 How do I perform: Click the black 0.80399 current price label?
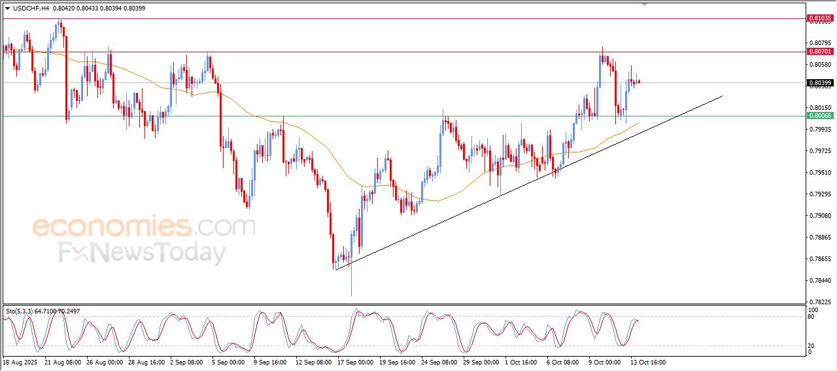tap(819, 83)
